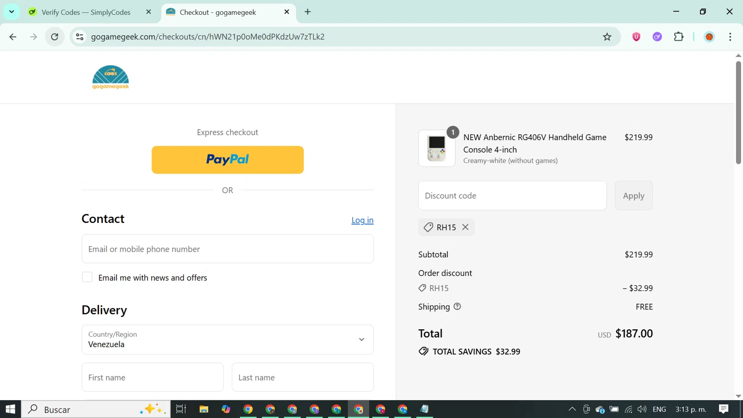The width and height of the screenshot is (743, 418).
Task: Pay with the PayPal express button
Action: coord(227,159)
